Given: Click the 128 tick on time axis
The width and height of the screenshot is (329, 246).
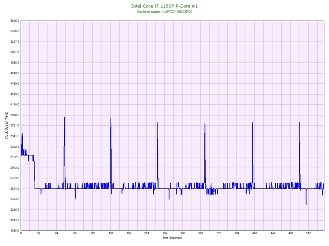Looking at the screenshot, I should coord(93,233).
